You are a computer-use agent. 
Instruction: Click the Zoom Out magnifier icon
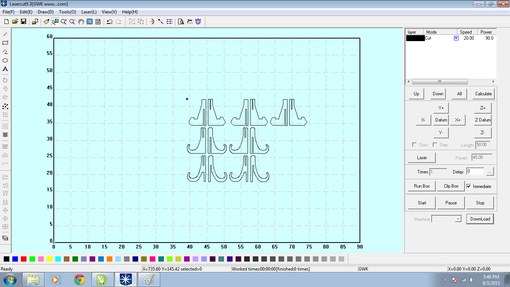click(72, 22)
